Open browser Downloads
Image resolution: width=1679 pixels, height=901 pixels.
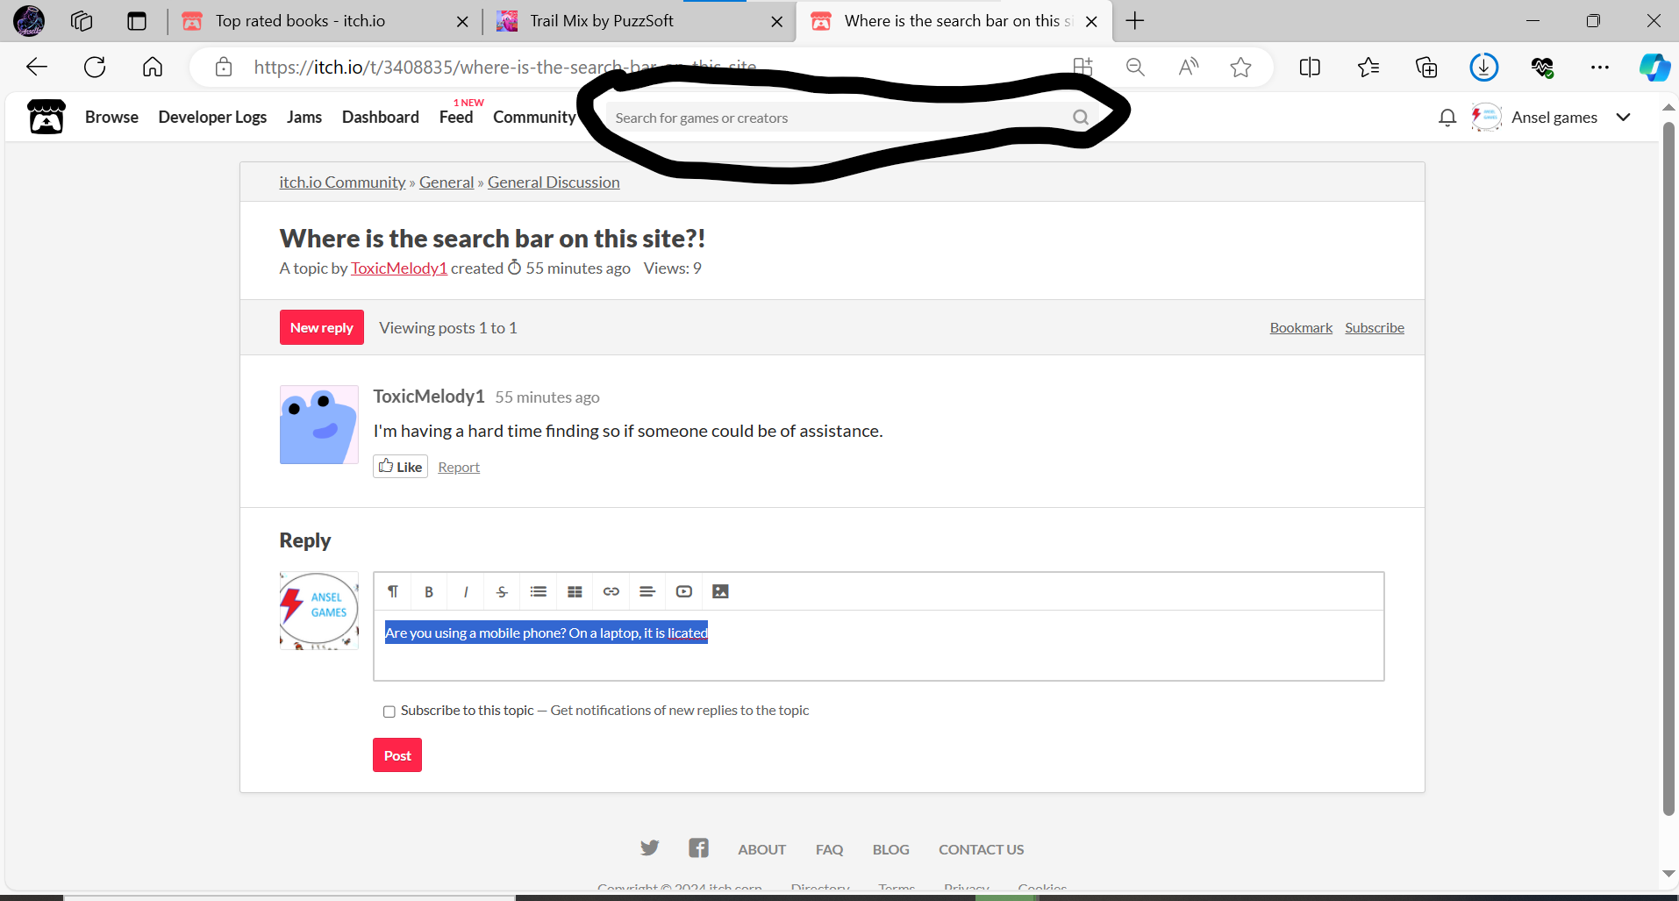pyautogui.click(x=1484, y=67)
